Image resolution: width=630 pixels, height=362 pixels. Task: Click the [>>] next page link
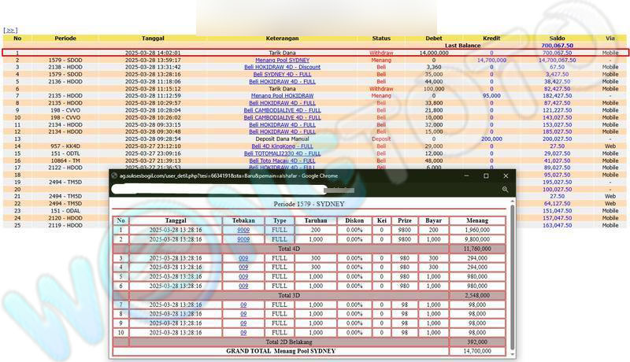(x=10, y=30)
